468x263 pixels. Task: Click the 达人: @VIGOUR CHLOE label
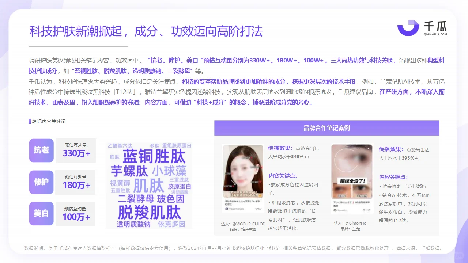(x=243, y=224)
